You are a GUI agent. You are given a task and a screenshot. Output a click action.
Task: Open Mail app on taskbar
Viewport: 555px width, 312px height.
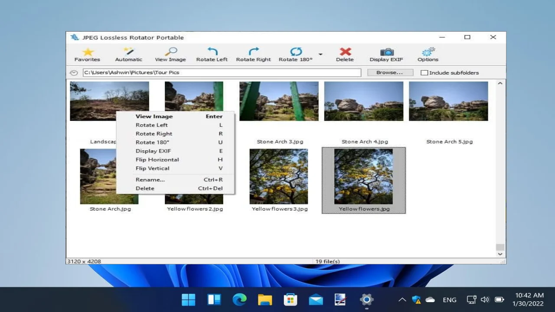(x=316, y=299)
